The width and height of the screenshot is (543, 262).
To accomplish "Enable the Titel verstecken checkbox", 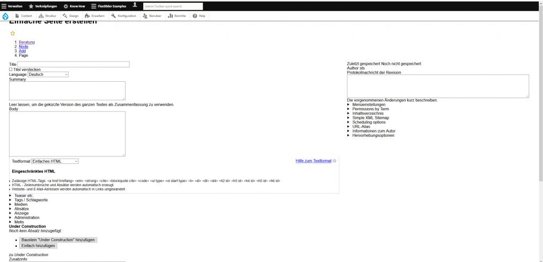I will pyautogui.click(x=11, y=69).
